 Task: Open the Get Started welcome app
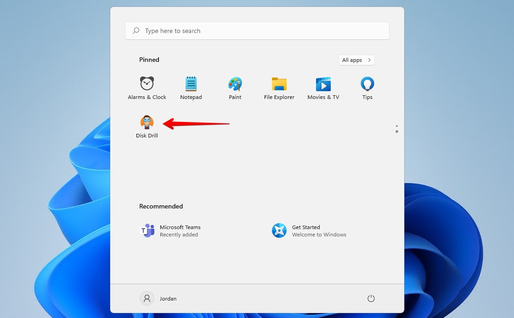(279, 230)
